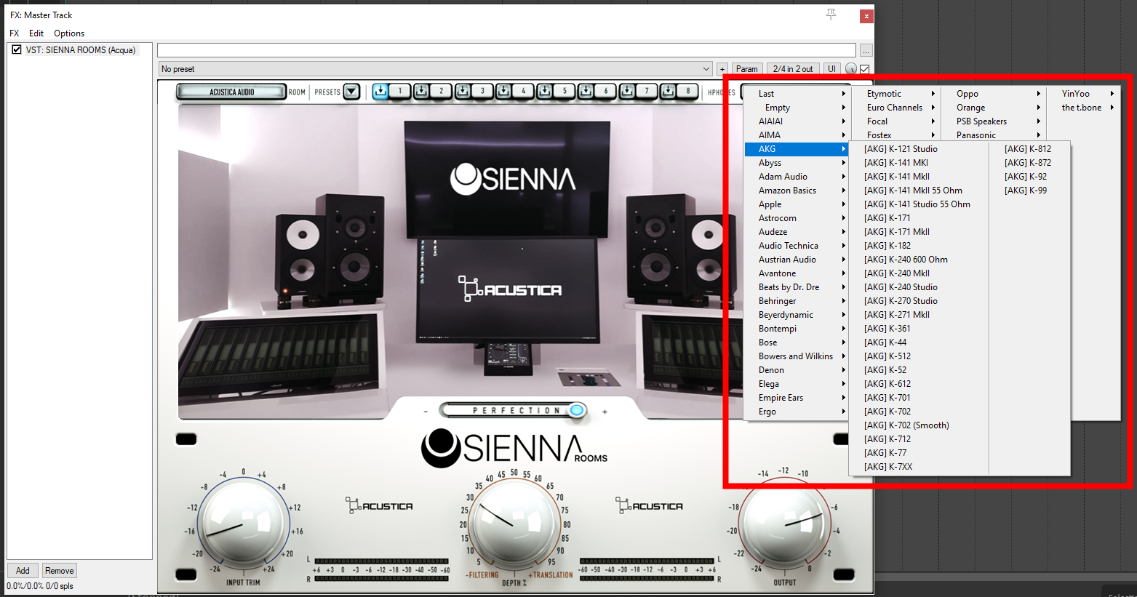The height and width of the screenshot is (597, 1137).
Task: Toggle the SIENNA ROOMS plugin checkbox in FX list
Action: click(17, 50)
